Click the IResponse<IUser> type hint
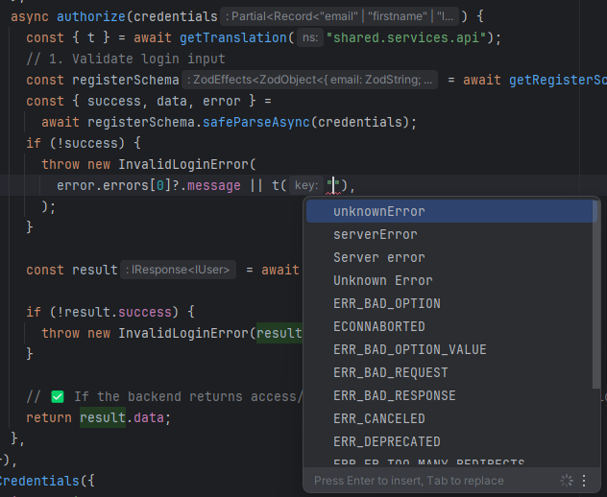 point(178,270)
